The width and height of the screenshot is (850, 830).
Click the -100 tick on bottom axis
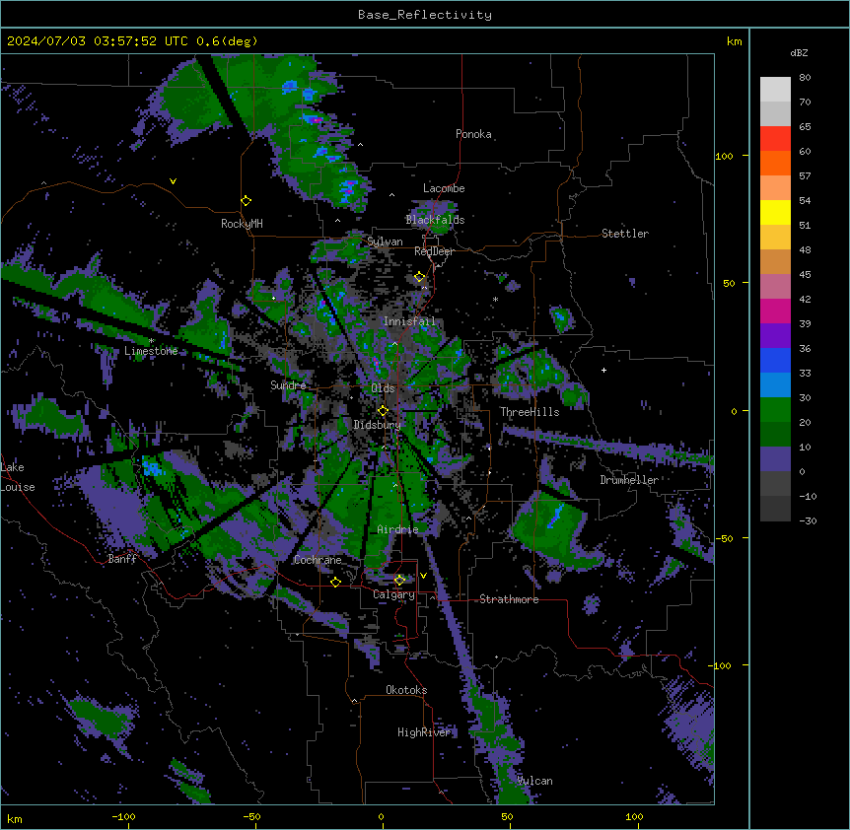tap(123, 816)
